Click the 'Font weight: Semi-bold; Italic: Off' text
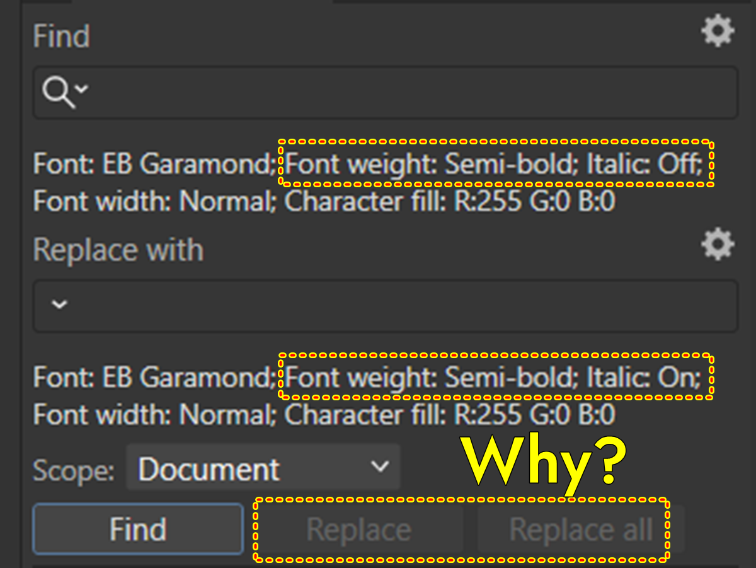The image size is (756, 568). tap(498, 164)
